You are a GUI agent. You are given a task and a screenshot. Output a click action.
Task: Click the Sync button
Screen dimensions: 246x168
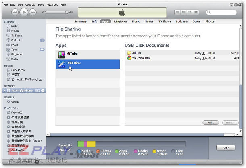225,148
